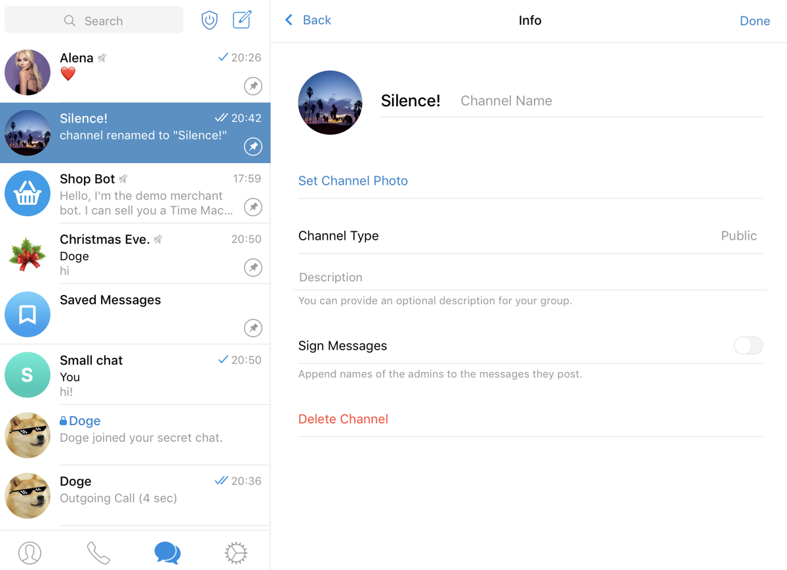Click the Set Channel Photo link
The width and height of the screenshot is (787, 570).
coord(353,181)
